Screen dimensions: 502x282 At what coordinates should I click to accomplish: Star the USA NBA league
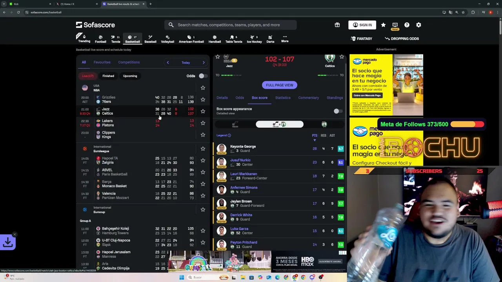coord(203,88)
